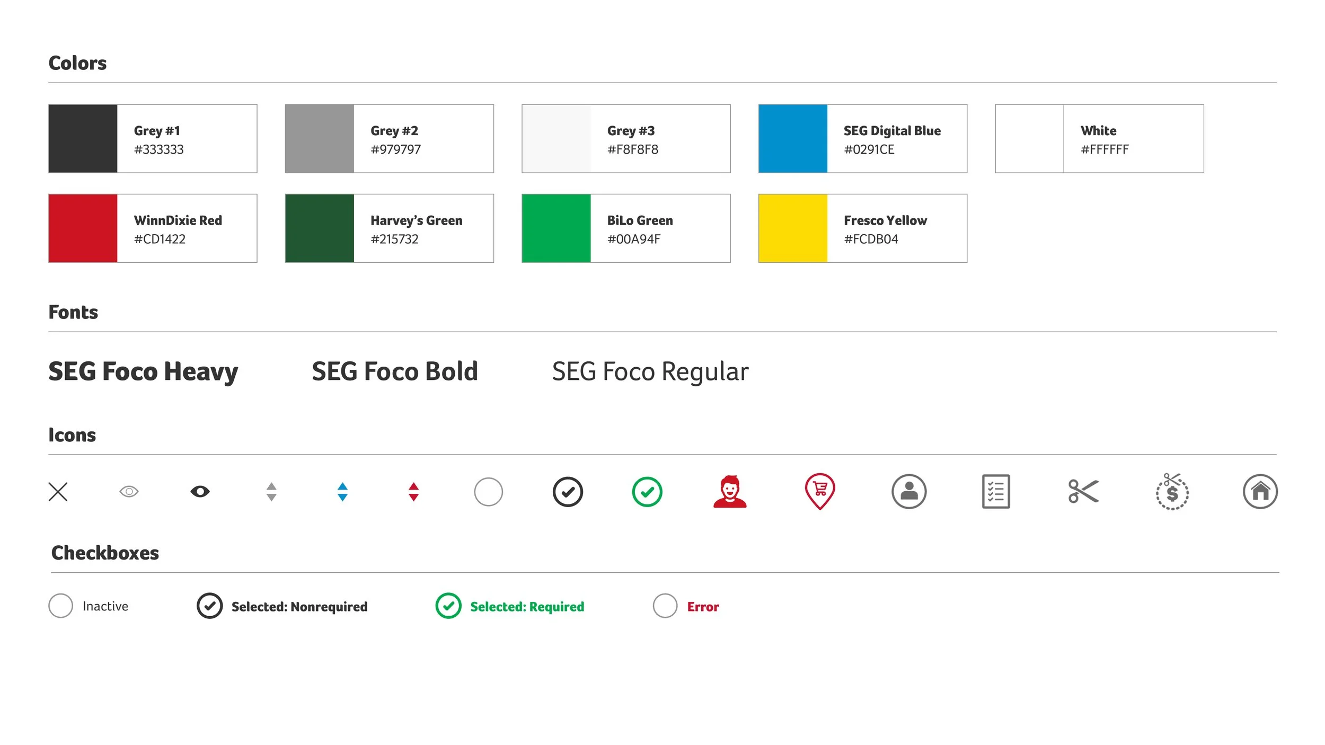Image resolution: width=1325 pixels, height=745 pixels.
Task: Click the grey user profile circle icon
Action: point(909,492)
